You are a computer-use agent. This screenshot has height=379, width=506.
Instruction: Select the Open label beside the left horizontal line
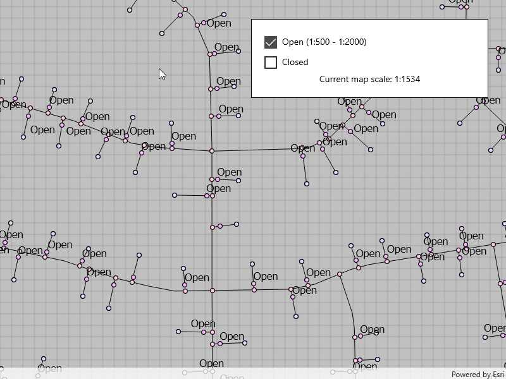click(42, 130)
